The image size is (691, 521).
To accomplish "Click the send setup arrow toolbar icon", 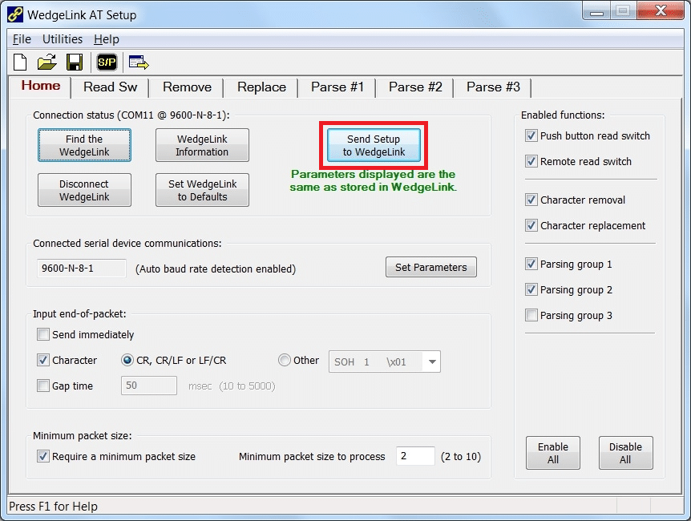I will pyautogui.click(x=138, y=63).
